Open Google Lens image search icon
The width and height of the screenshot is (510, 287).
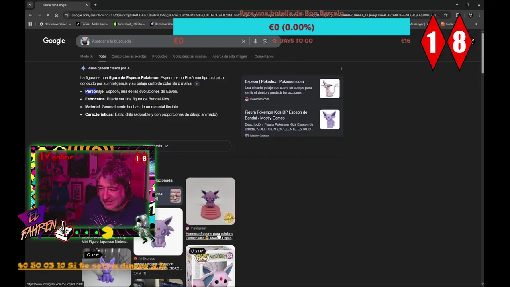(x=265, y=41)
